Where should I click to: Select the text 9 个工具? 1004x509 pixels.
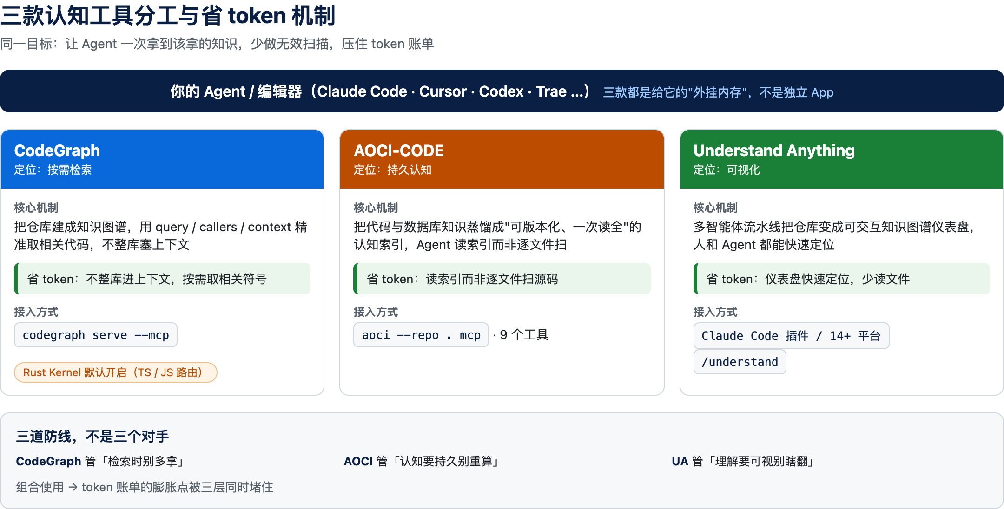524,335
